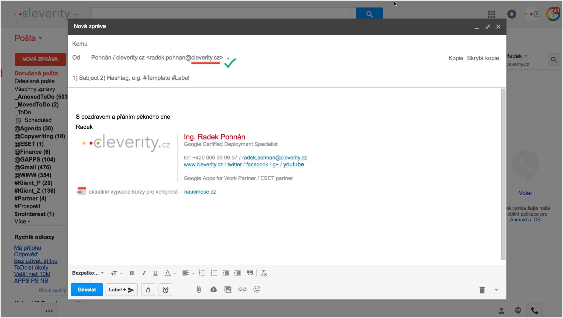Viewport: 563px width, 318px height.
Task: Click into the Subject input field
Action: pos(269,78)
